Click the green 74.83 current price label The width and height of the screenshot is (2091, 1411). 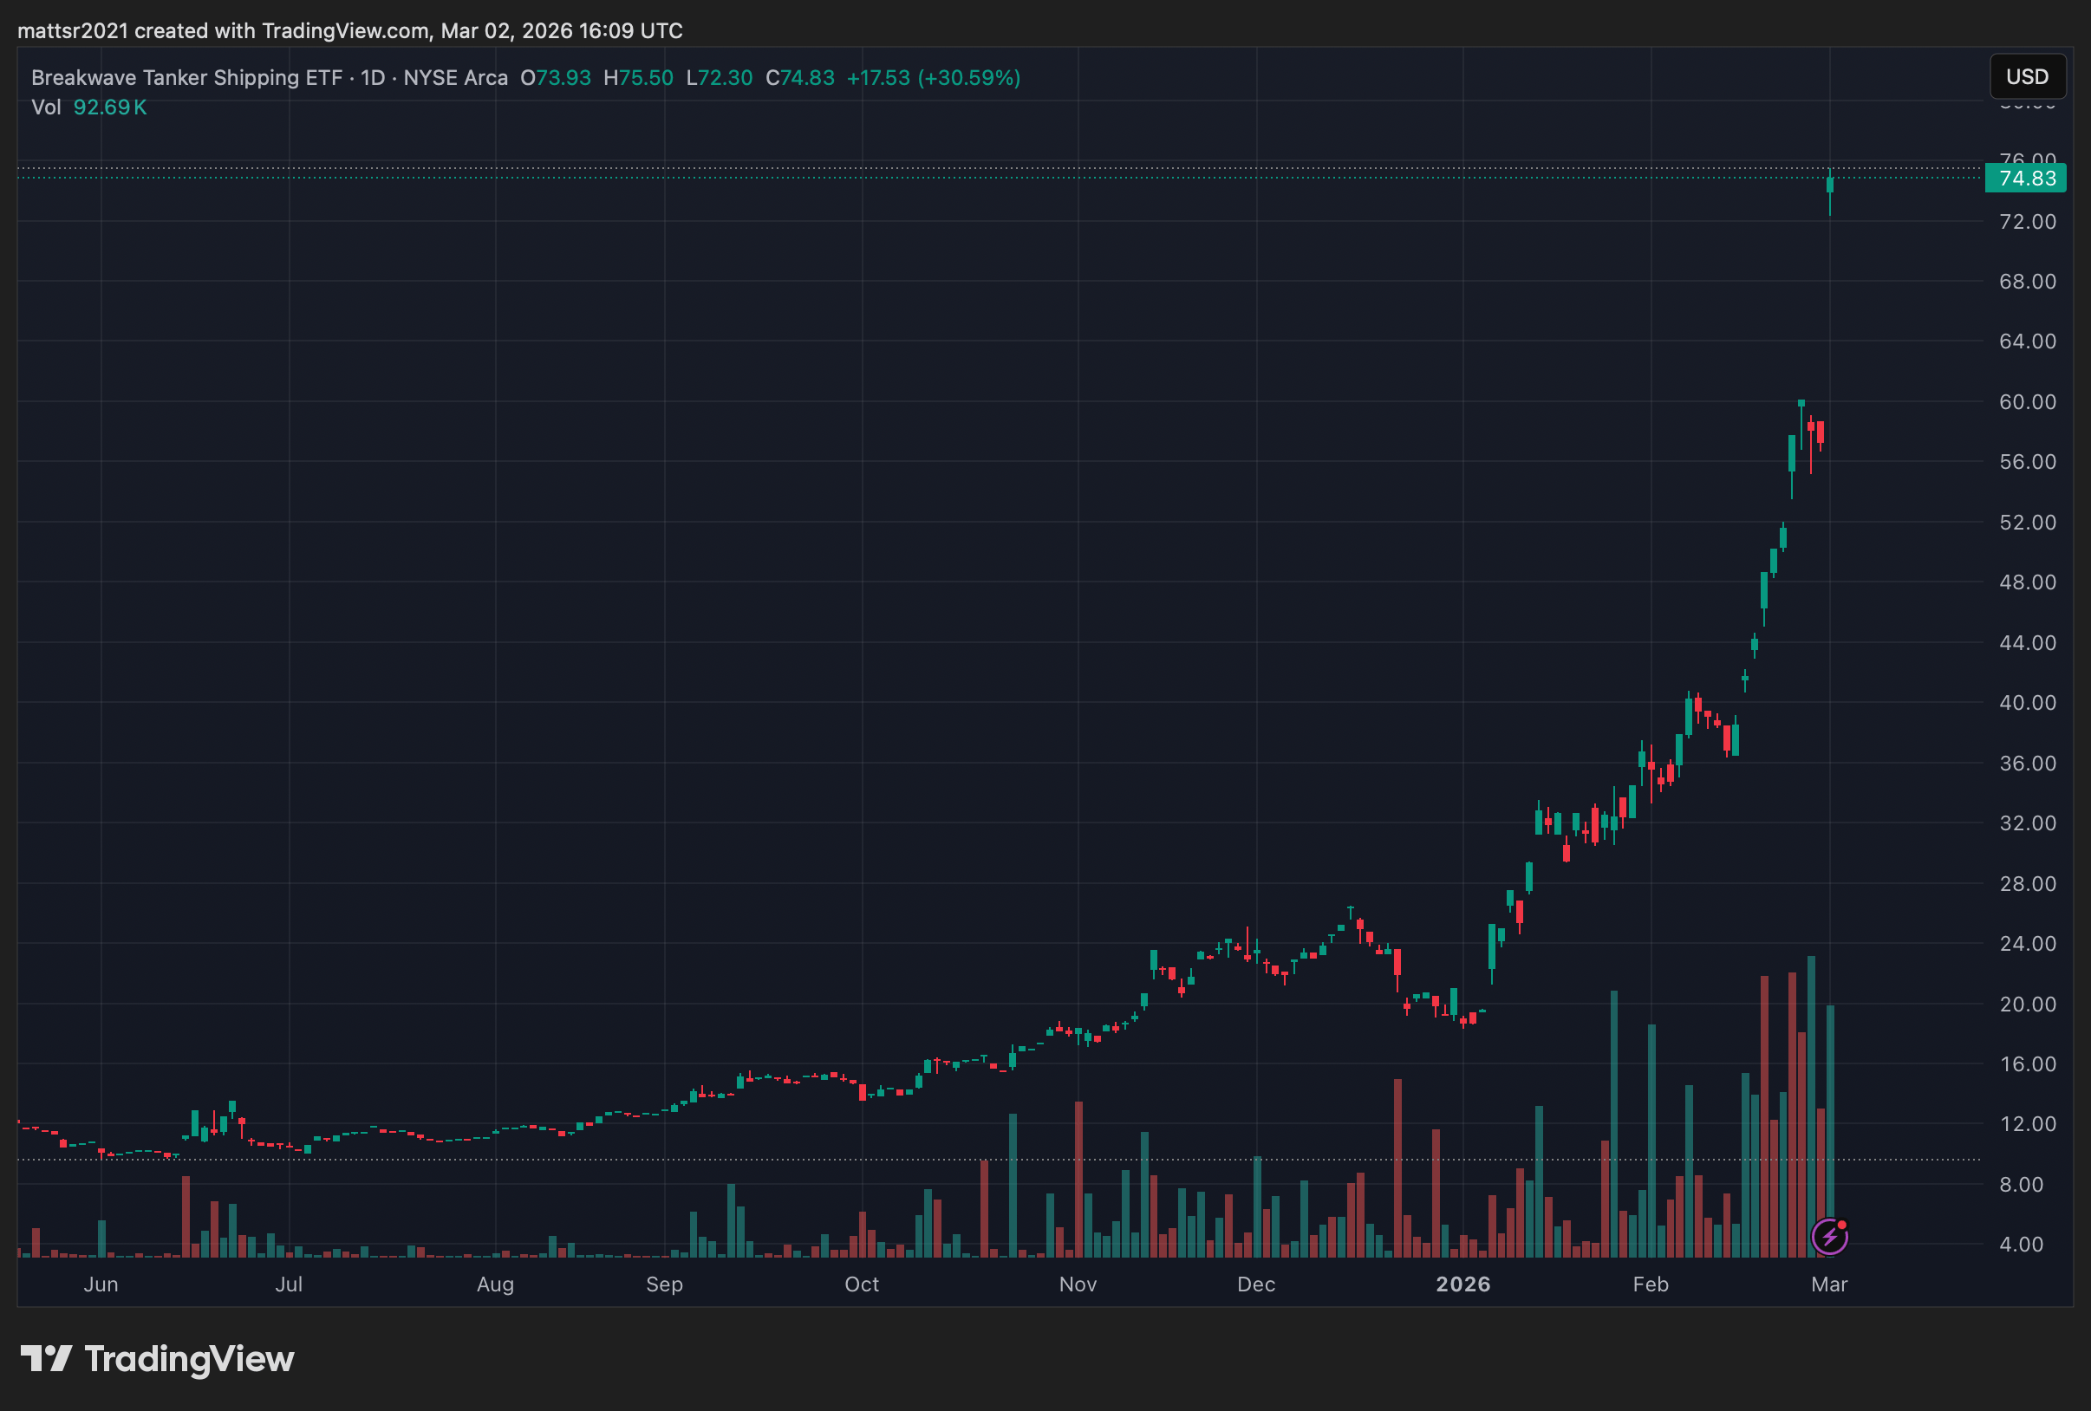2025,178
